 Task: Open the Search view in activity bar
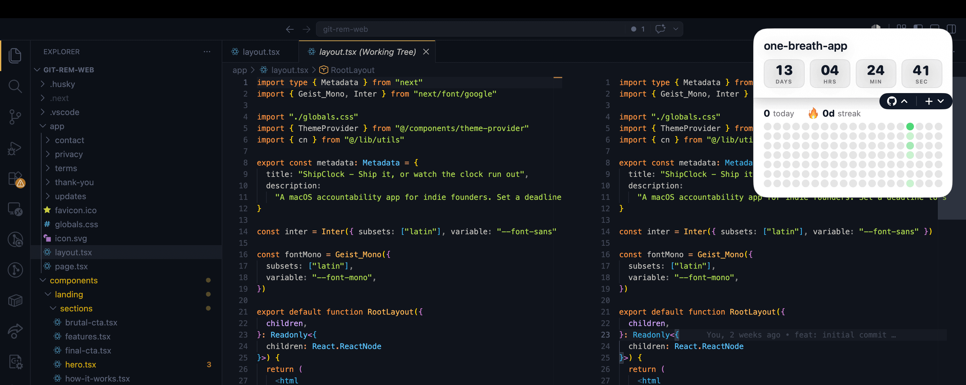pos(15,86)
